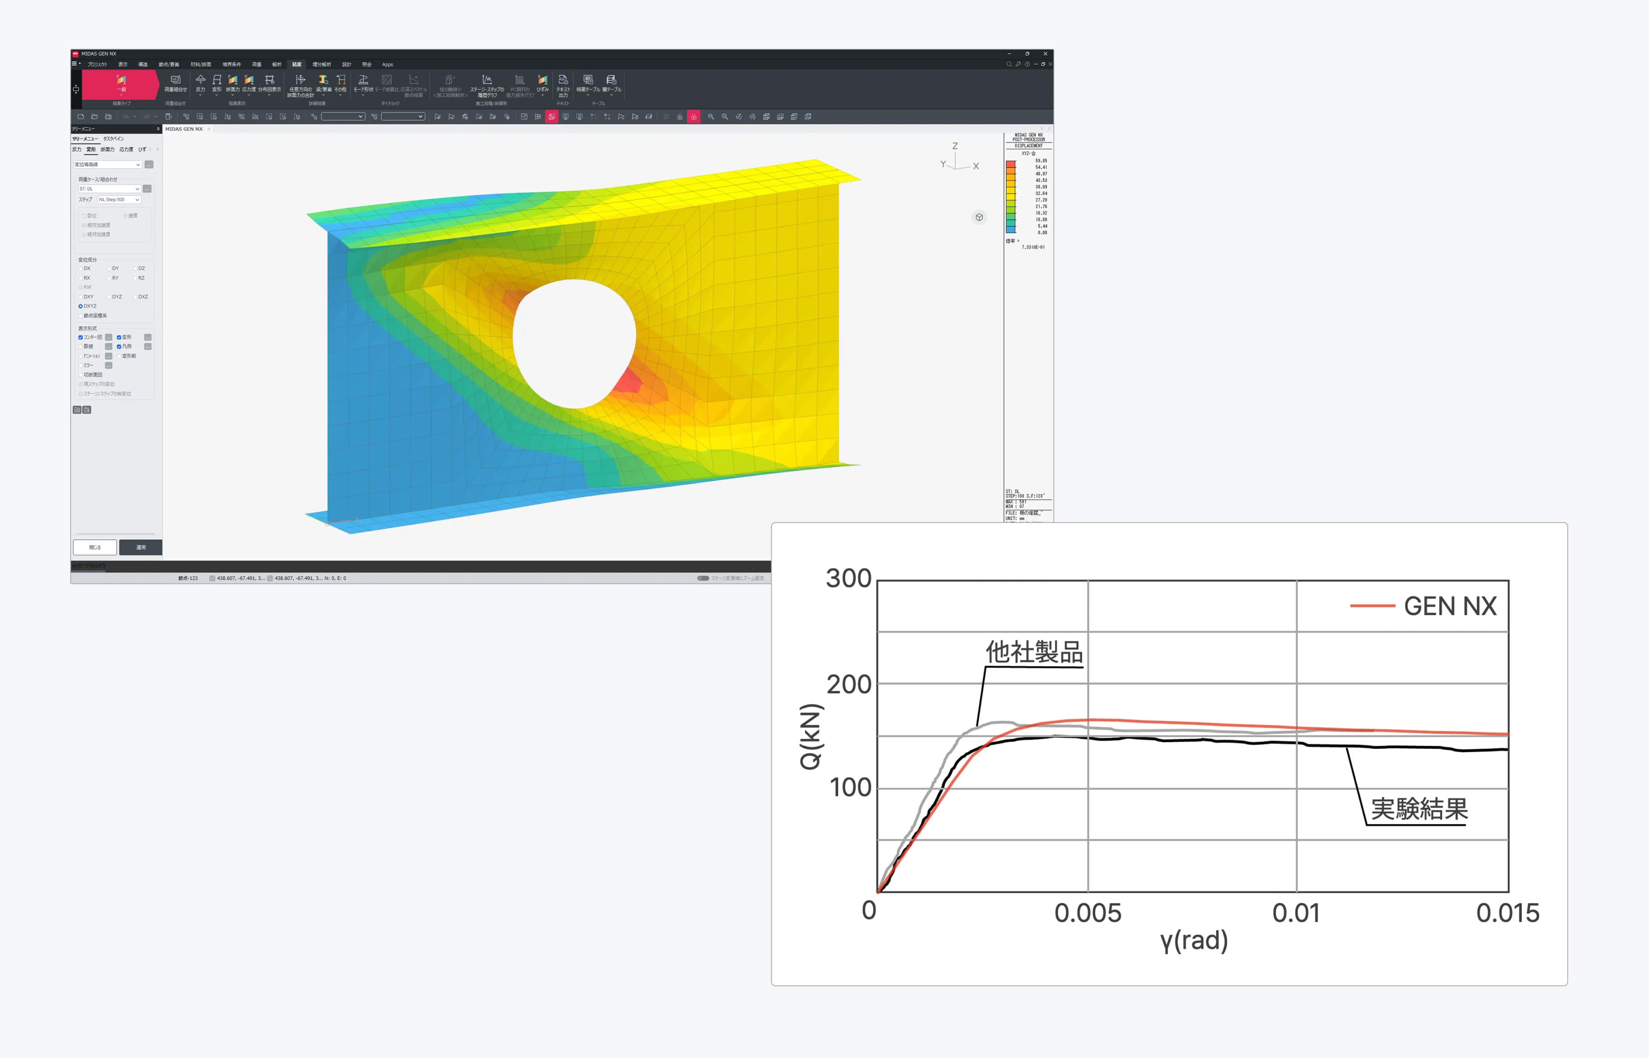The height and width of the screenshot is (1058, 1649).
Task: Click ellipsis button beside ST: DL dropdown
Action: pyautogui.click(x=147, y=189)
